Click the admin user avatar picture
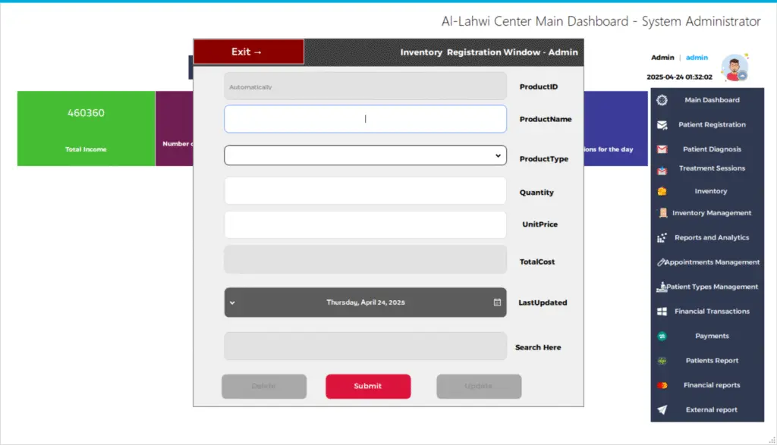Viewport: 777px width, 445px height. [735, 67]
